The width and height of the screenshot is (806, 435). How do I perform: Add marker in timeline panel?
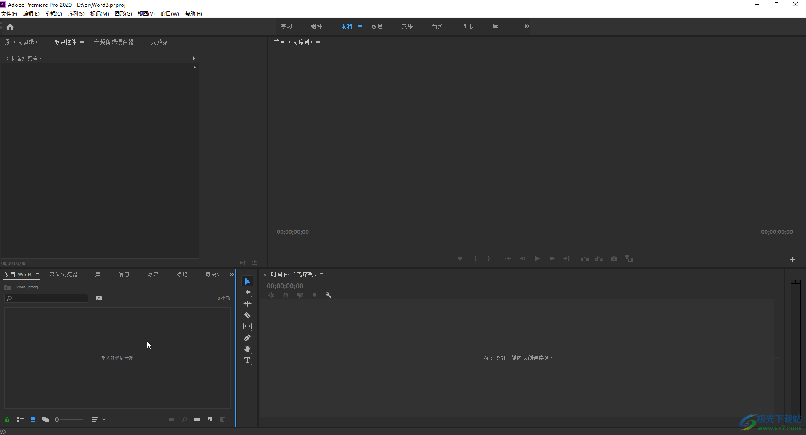point(314,295)
